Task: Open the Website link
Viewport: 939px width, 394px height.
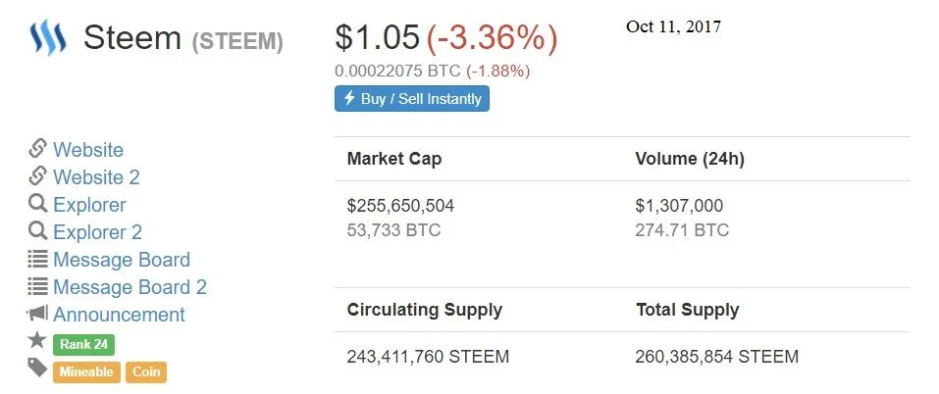Action: pyautogui.click(x=88, y=150)
